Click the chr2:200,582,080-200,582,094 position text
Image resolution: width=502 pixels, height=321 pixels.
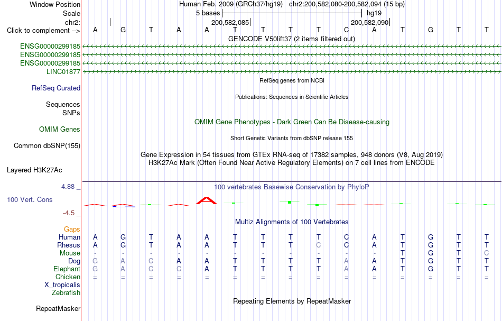coord(347,4)
